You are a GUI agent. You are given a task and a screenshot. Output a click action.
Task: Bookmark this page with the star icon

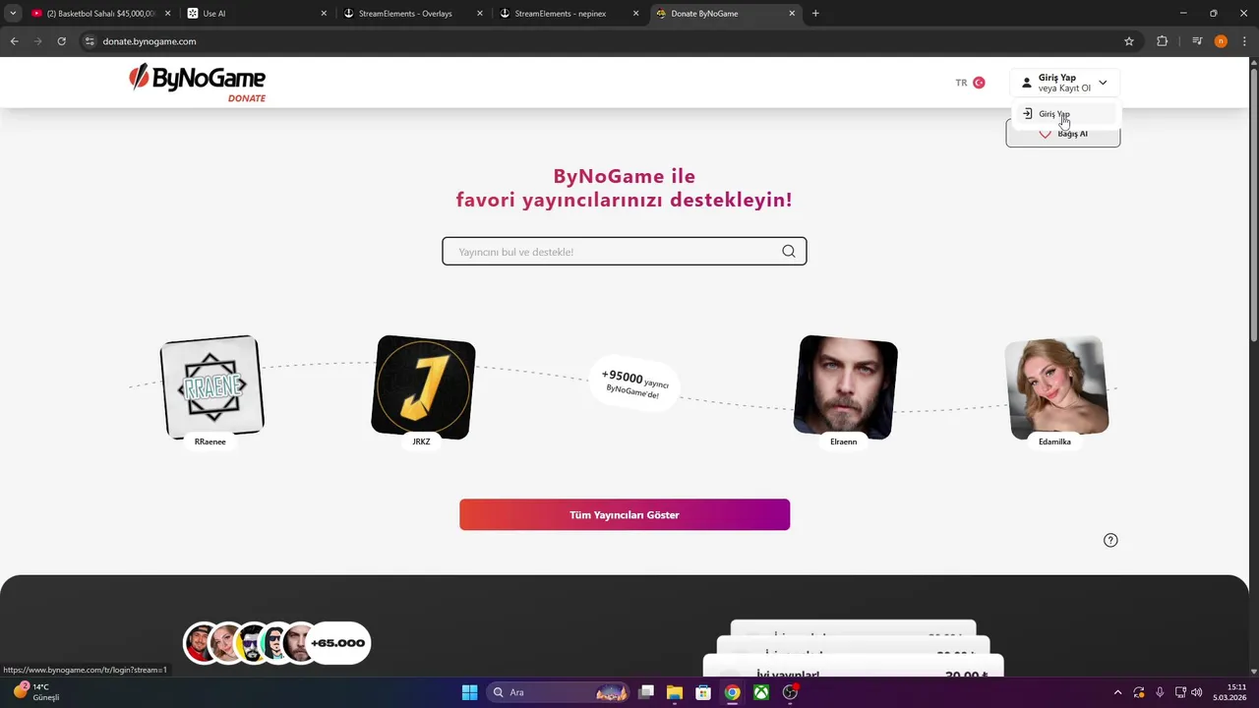click(x=1129, y=41)
